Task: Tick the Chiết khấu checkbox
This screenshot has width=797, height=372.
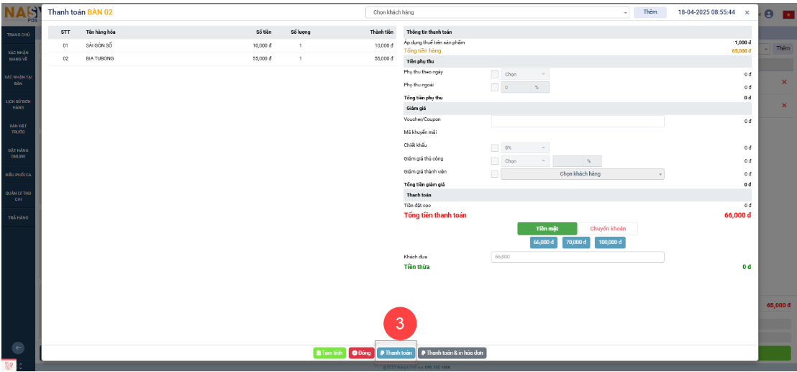Action: (494, 148)
